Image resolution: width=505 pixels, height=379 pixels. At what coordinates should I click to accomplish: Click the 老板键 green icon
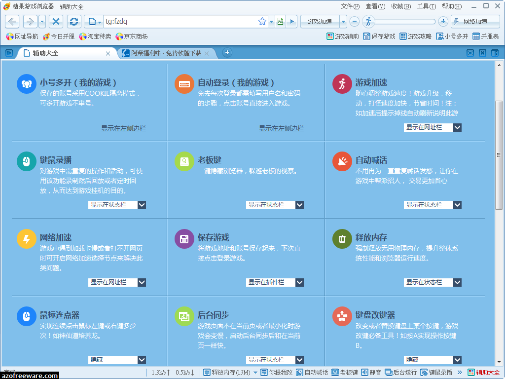coord(184,161)
